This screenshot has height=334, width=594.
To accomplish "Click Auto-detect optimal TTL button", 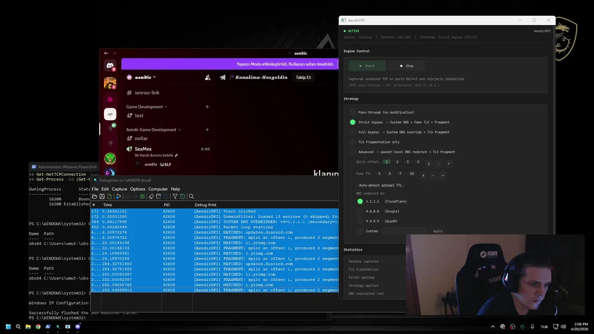I will tap(381, 185).
